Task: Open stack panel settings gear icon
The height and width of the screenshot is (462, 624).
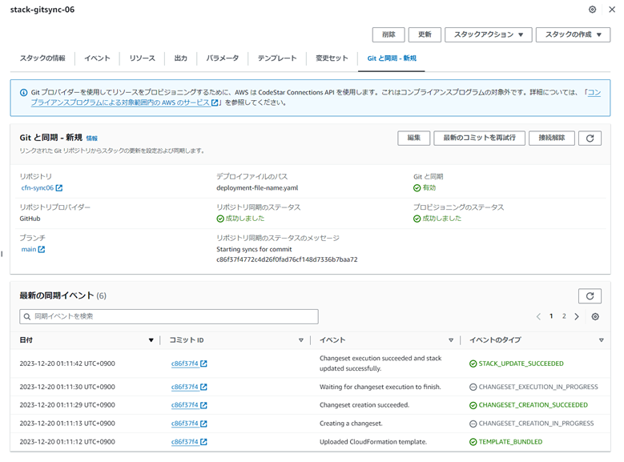Action: [592, 10]
